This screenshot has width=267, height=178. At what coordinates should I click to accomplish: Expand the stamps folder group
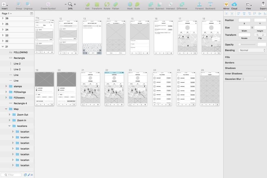pyautogui.click(x=6, y=86)
